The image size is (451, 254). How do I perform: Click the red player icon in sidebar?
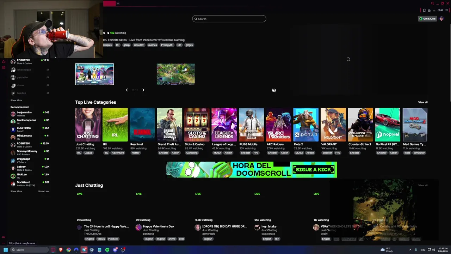(x=4, y=62)
